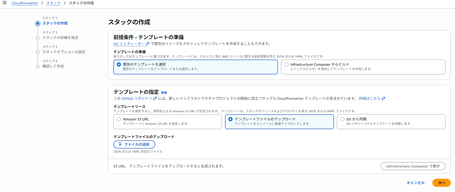Select step スタックの作成 in the wizard
This screenshot has height=192, width=455.
tap(55, 23)
